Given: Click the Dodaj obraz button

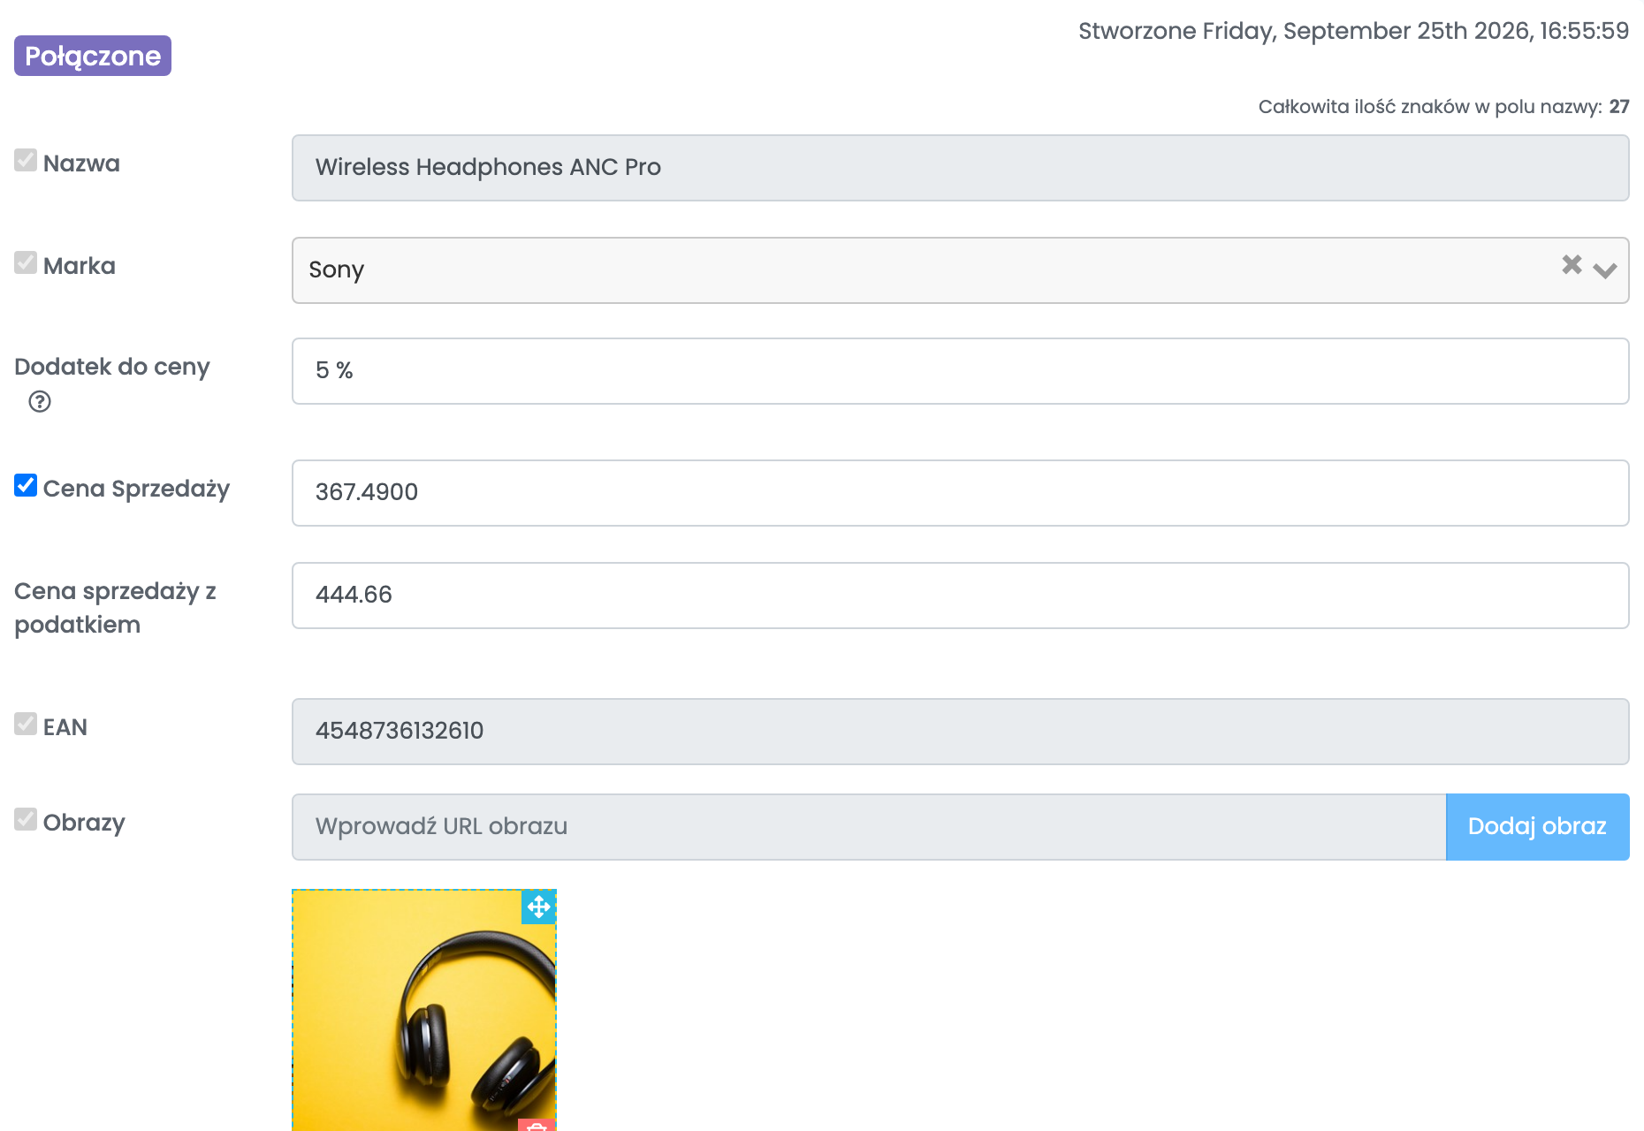Looking at the screenshot, I should pos(1537,826).
